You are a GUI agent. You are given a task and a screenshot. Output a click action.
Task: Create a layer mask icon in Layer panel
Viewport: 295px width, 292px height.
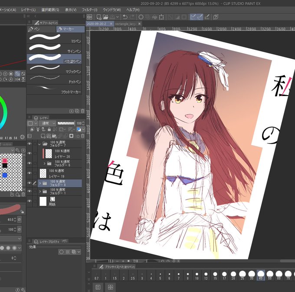coord(71,136)
